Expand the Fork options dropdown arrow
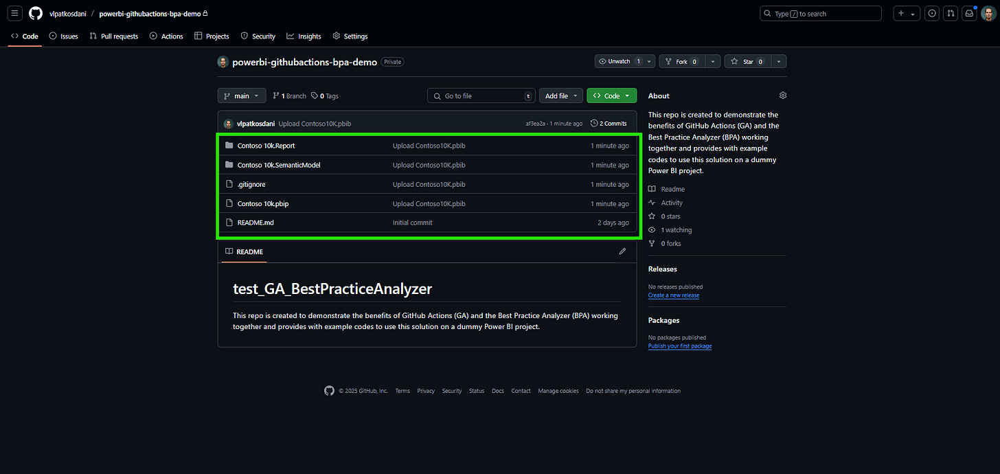 coord(712,62)
